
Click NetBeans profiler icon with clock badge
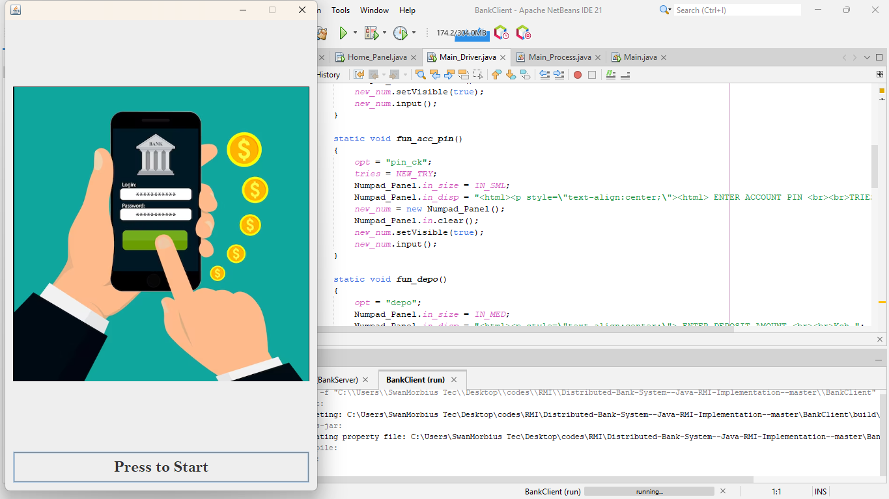click(x=501, y=33)
